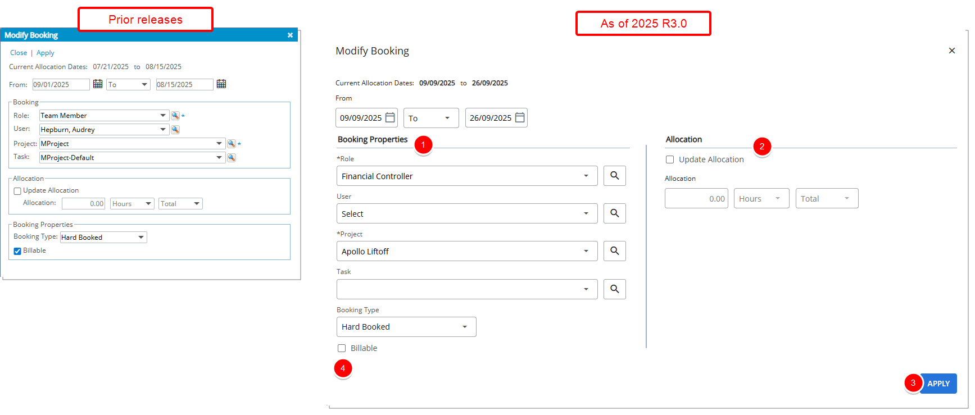This screenshot has height=415, width=975.
Task: Search Project lookup next to MProject
Action: pyautogui.click(x=232, y=144)
